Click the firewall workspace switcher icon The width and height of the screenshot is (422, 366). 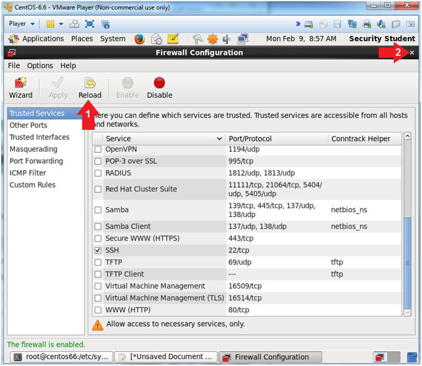tap(380, 357)
